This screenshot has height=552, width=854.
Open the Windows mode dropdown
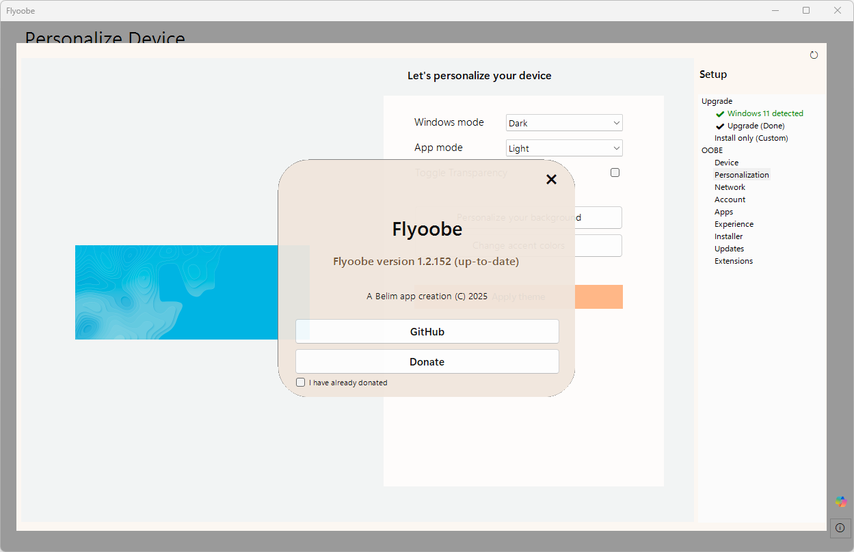coord(564,123)
